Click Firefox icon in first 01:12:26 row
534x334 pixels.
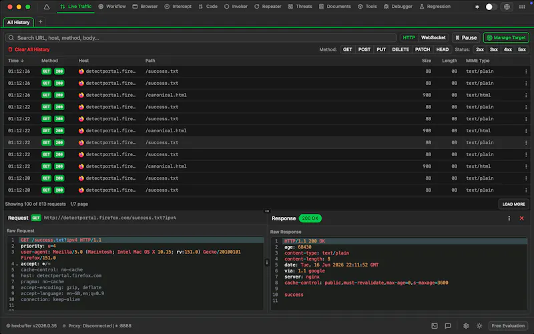click(81, 71)
